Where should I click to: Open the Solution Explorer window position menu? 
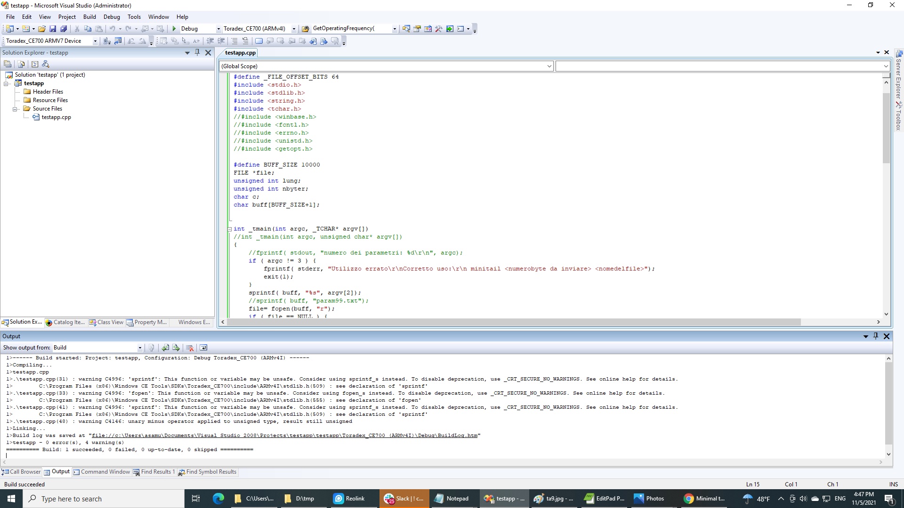187,53
